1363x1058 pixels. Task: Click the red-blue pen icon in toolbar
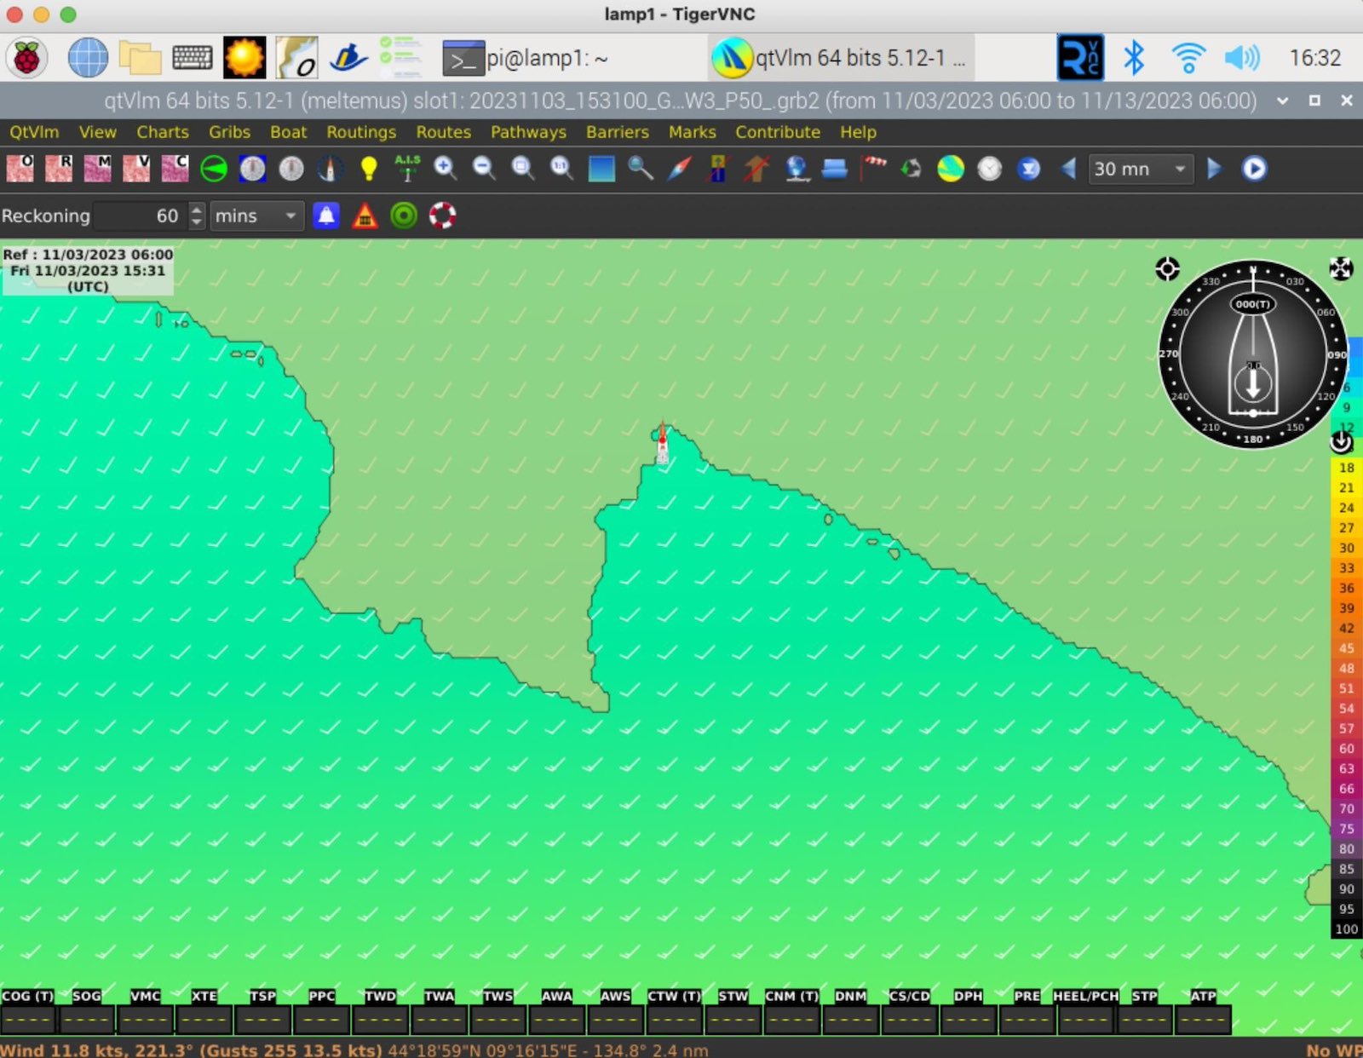tap(679, 169)
